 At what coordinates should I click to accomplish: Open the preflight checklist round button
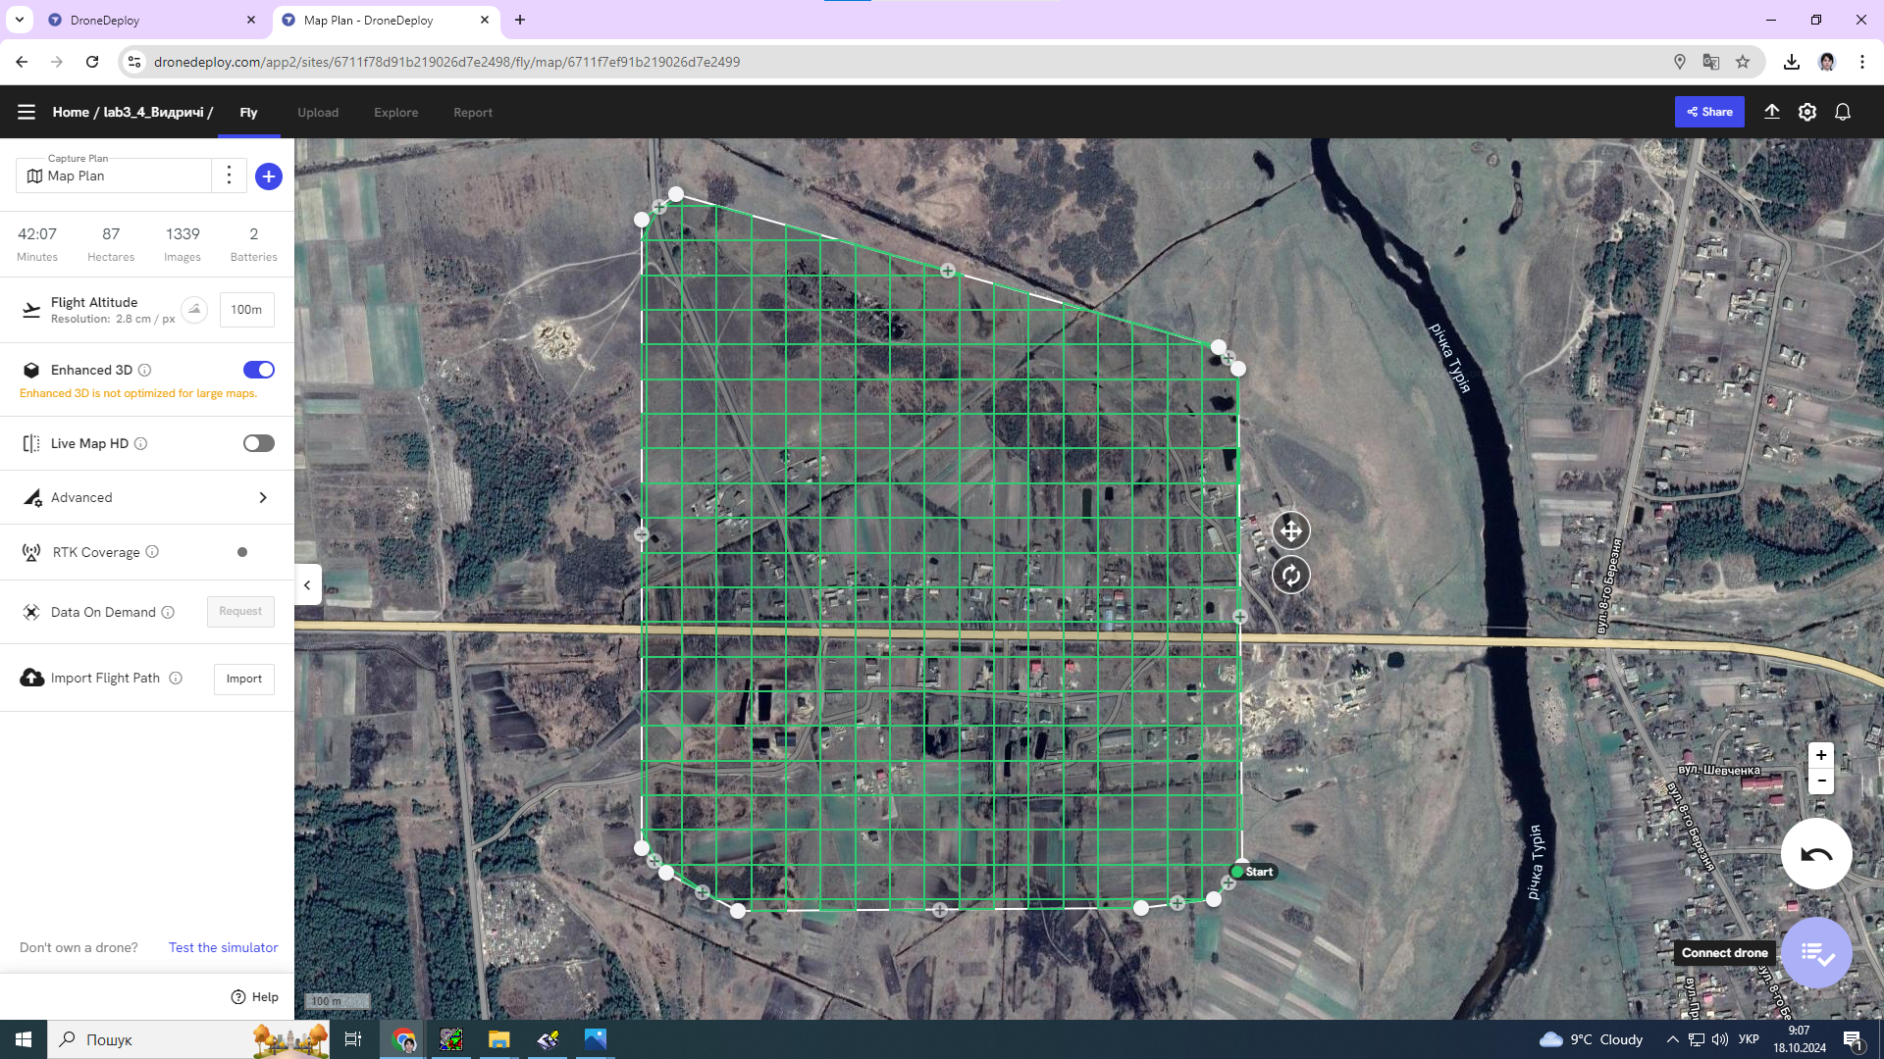coord(1816,952)
